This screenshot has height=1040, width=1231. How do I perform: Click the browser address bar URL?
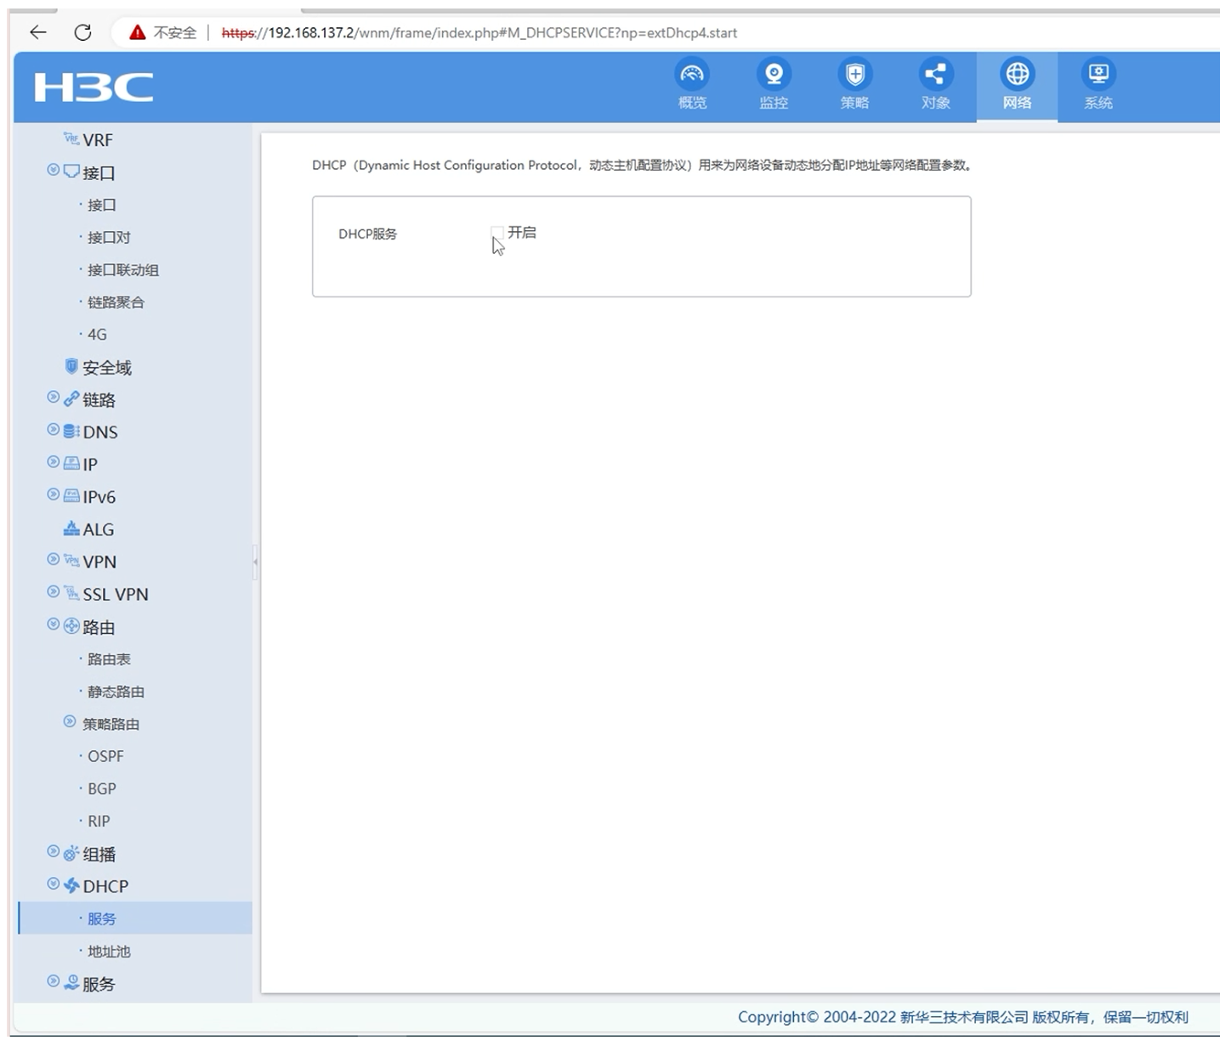pos(479,33)
